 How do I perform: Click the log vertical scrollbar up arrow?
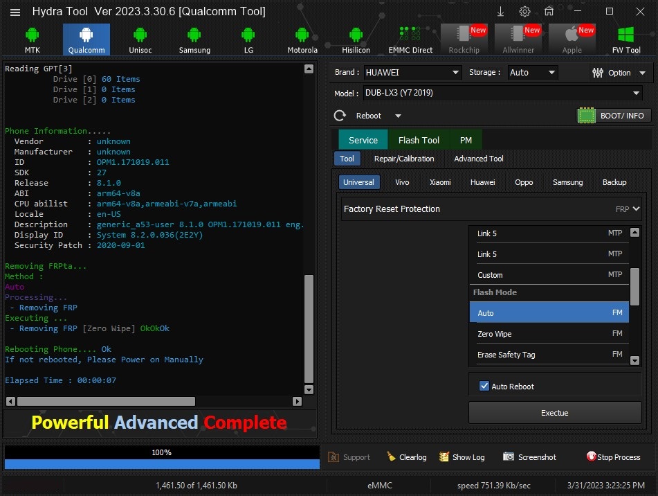309,69
